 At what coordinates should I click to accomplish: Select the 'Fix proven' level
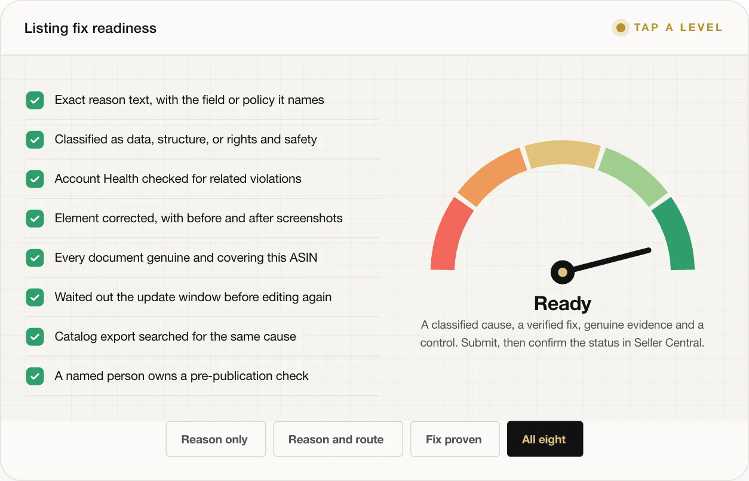(x=455, y=439)
